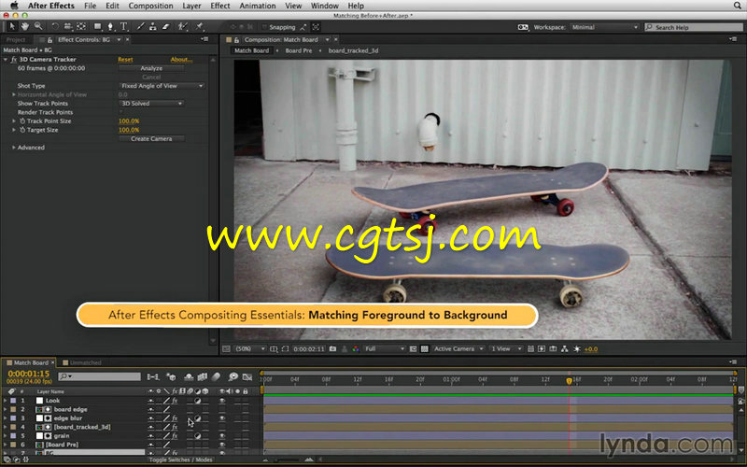Click the snapshot camera icon in viewer

tap(332, 348)
